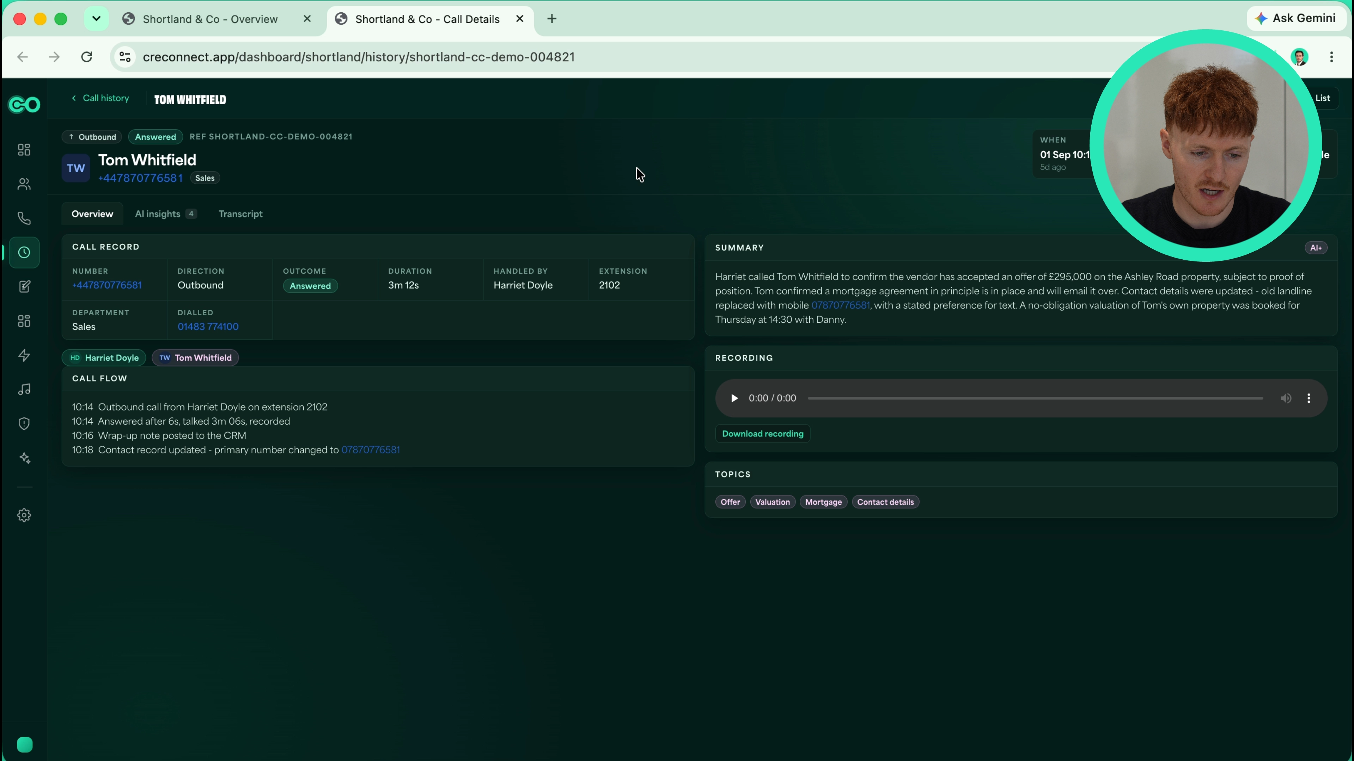The image size is (1354, 761).
Task: Select the Harriet Doyle participant chip
Action: [104, 358]
